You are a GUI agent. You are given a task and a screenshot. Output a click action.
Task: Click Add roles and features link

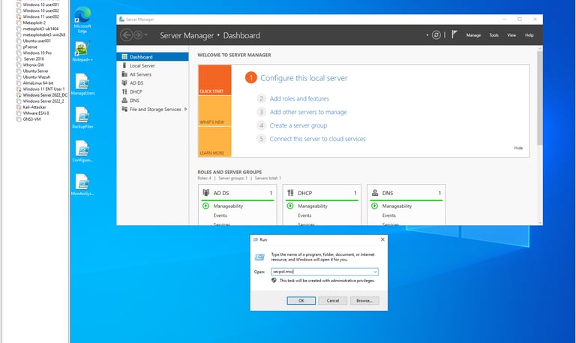pyautogui.click(x=299, y=98)
